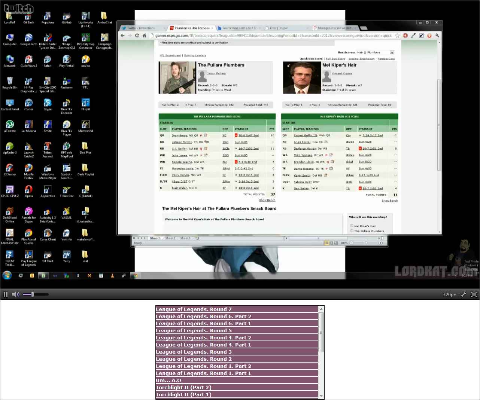Screen dimensions: 480x400
Task: Open the Control Panel desktop icon
Action: click(10, 105)
